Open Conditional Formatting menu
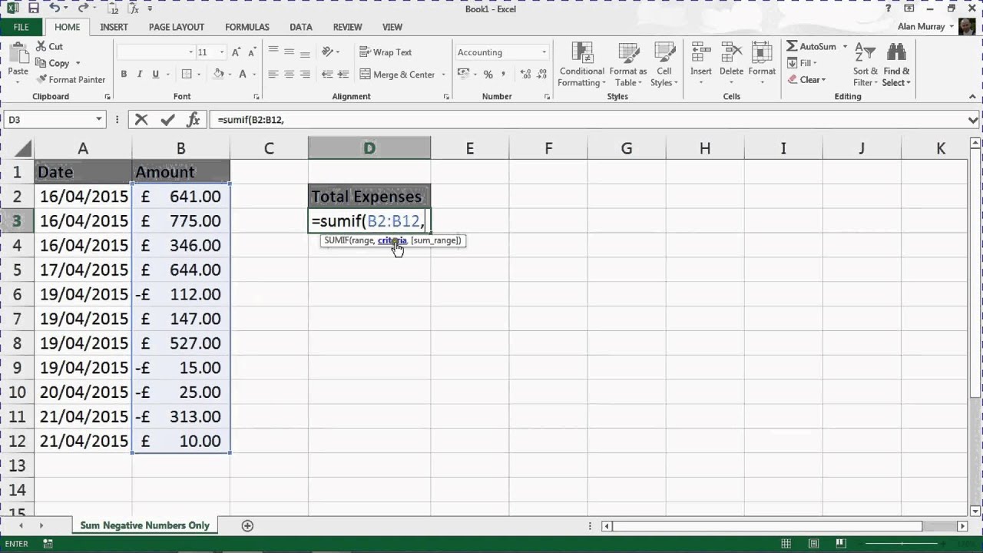 click(582, 65)
